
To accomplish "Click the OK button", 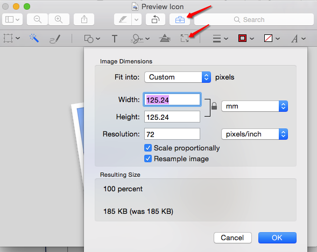I will (x=277, y=237).
